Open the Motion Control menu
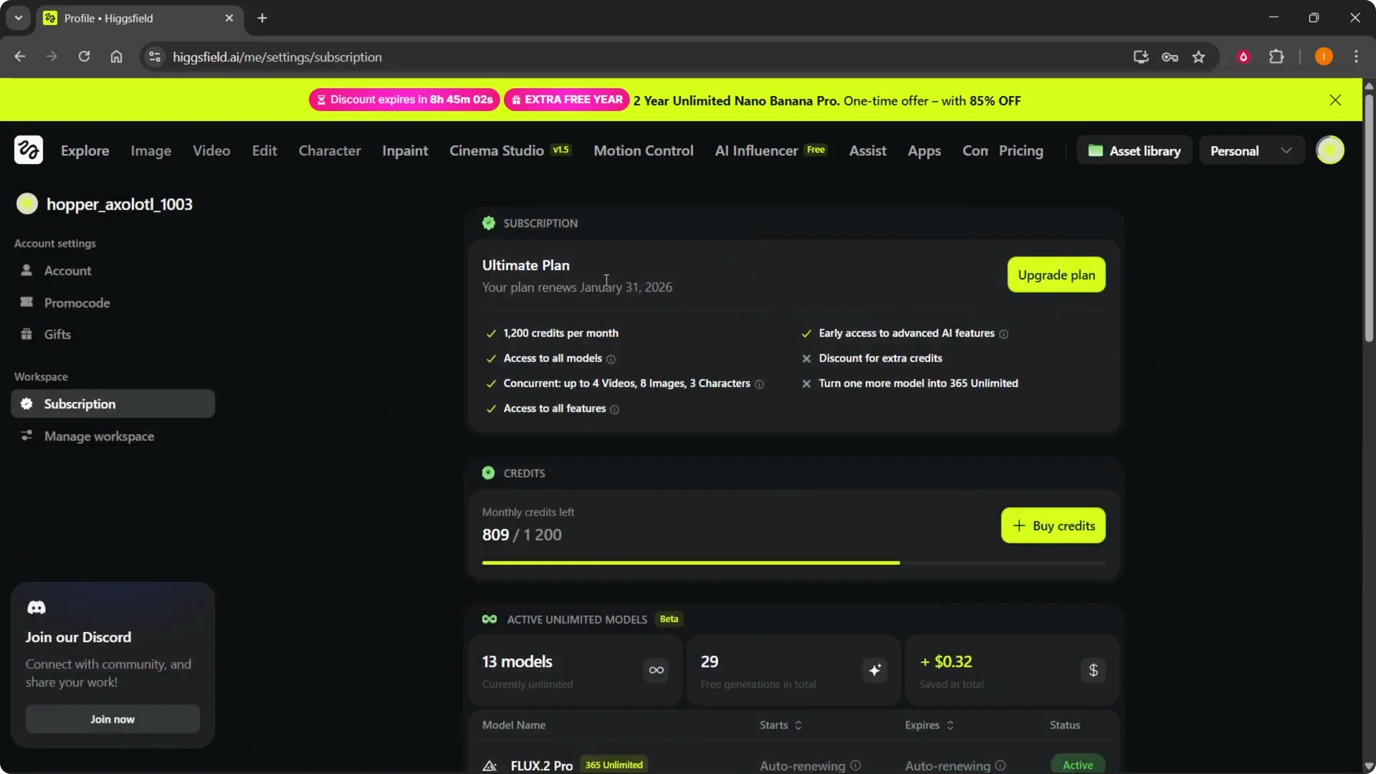The height and width of the screenshot is (774, 1376). click(643, 150)
